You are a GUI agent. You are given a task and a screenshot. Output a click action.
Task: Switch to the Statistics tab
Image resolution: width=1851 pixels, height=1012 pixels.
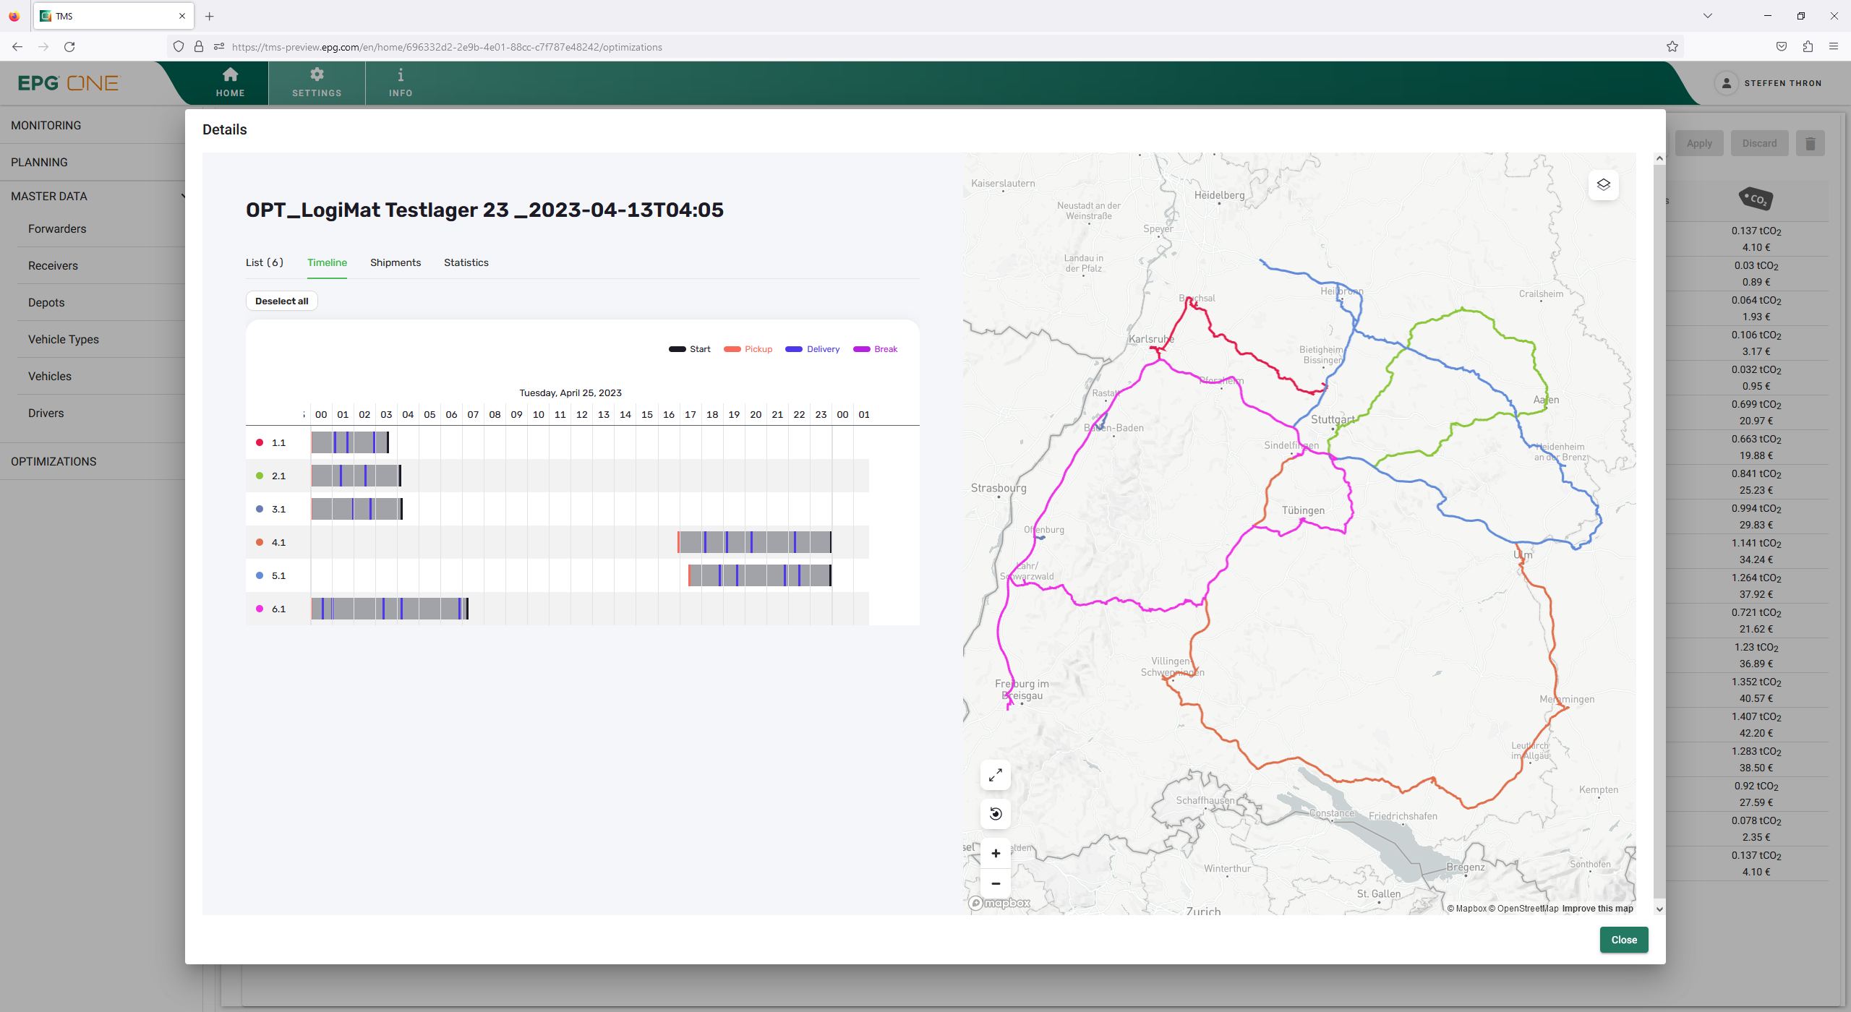click(466, 262)
